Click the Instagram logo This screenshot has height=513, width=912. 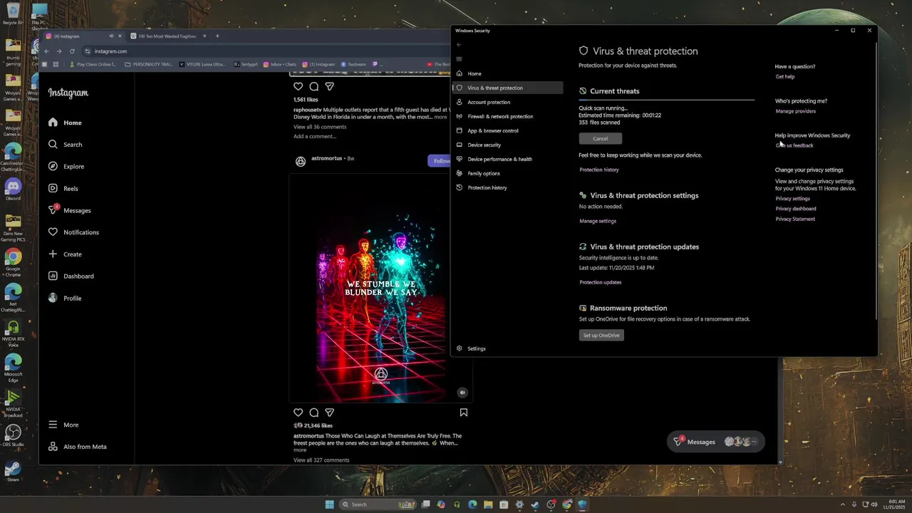pos(68,93)
